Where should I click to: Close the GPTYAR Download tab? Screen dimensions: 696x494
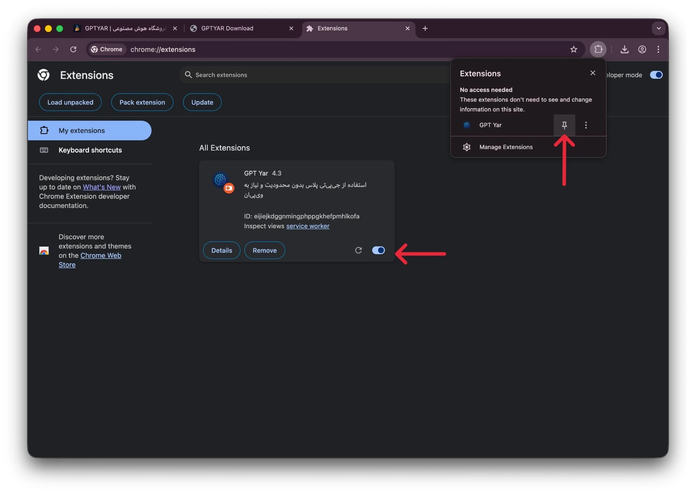291,29
